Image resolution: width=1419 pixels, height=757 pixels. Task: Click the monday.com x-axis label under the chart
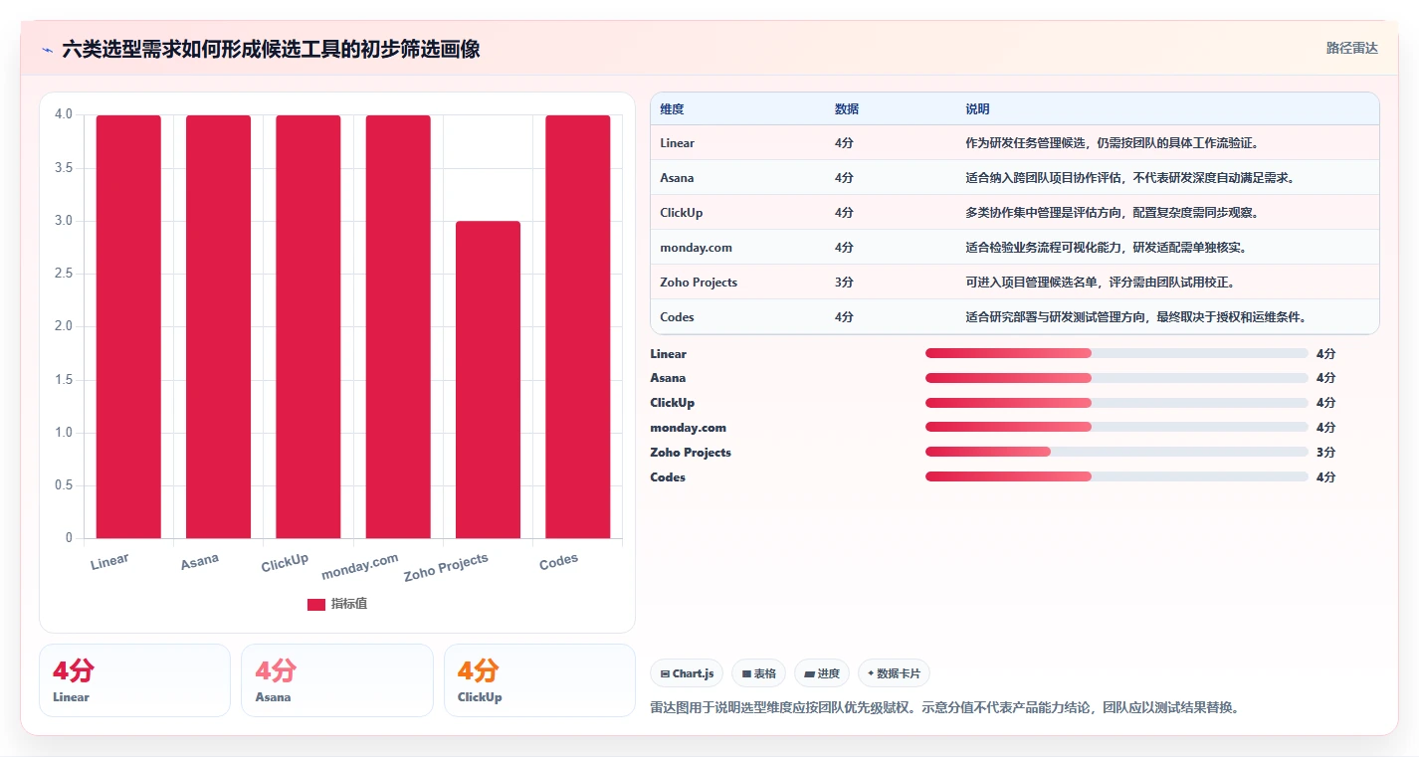(360, 567)
